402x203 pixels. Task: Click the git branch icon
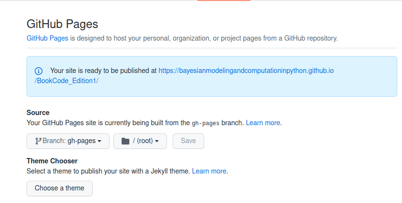click(x=39, y=141)
